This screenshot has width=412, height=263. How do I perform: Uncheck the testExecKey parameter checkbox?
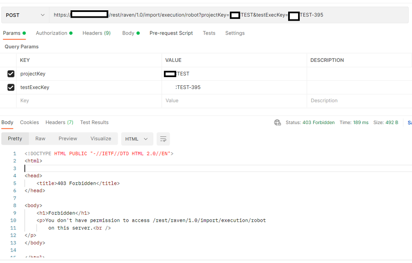pos(11,87)
